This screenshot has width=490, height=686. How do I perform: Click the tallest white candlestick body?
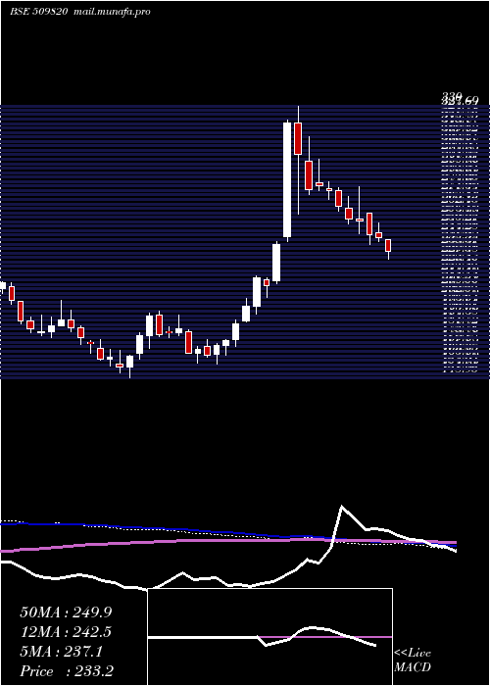pyautogui.click(x=287, y=179)
